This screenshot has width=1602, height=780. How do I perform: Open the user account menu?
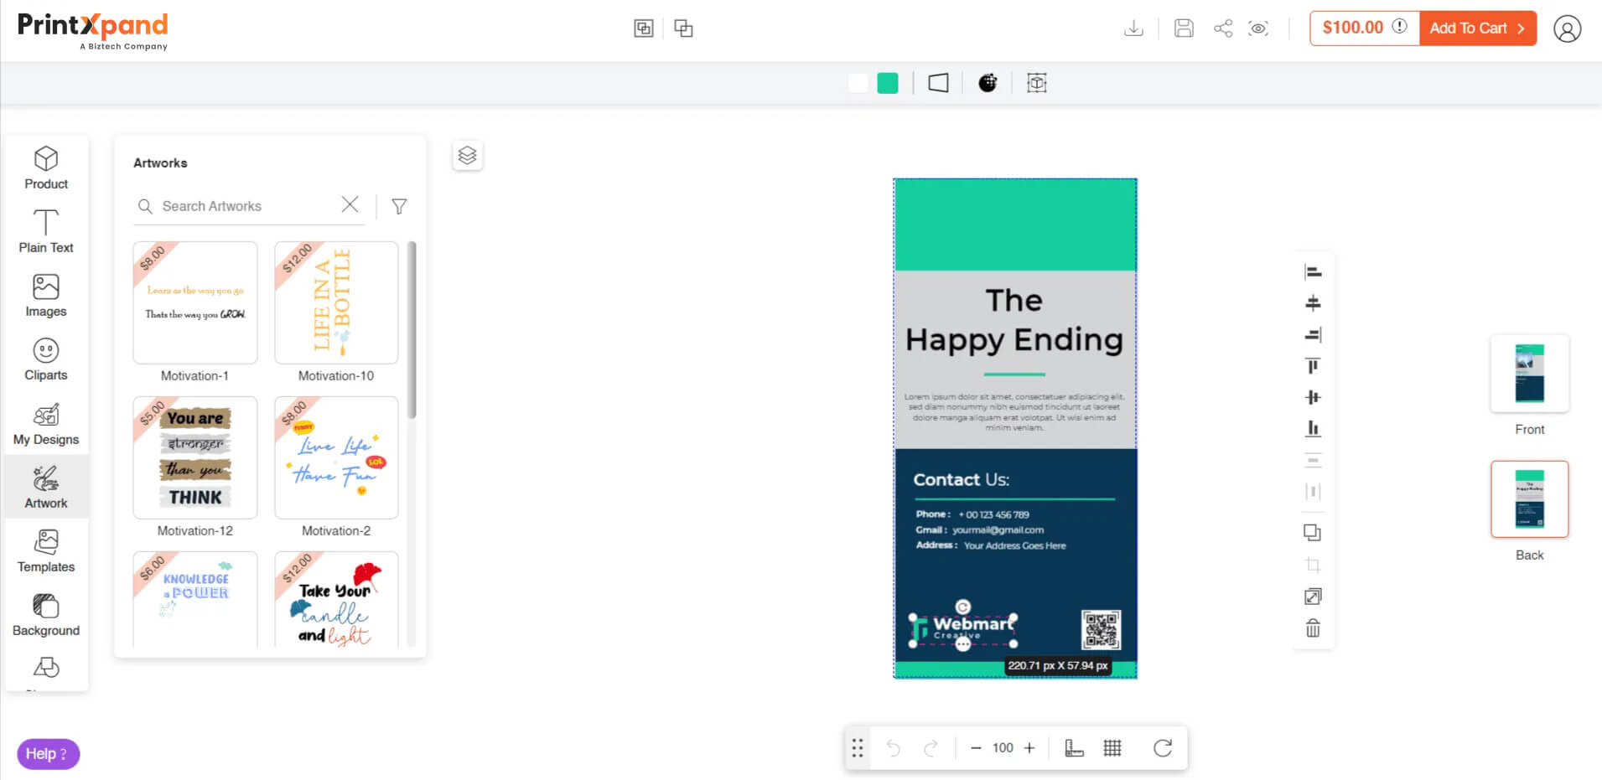tap(1568, 28)
